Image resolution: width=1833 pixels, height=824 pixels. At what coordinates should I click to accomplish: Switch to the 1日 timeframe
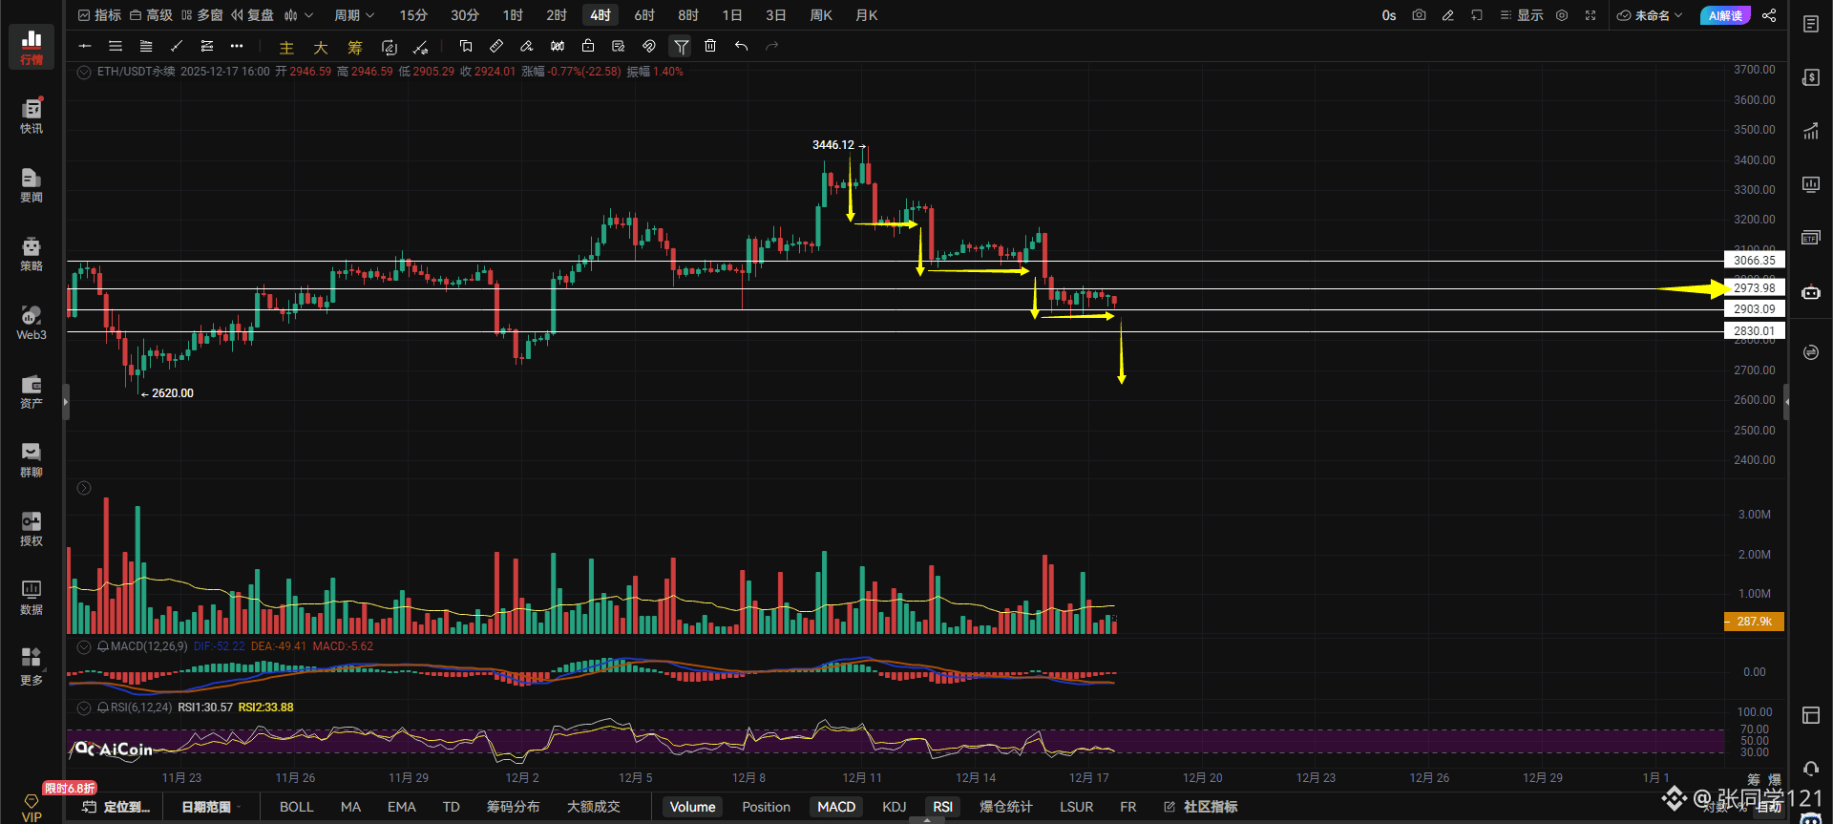[732, 15]
